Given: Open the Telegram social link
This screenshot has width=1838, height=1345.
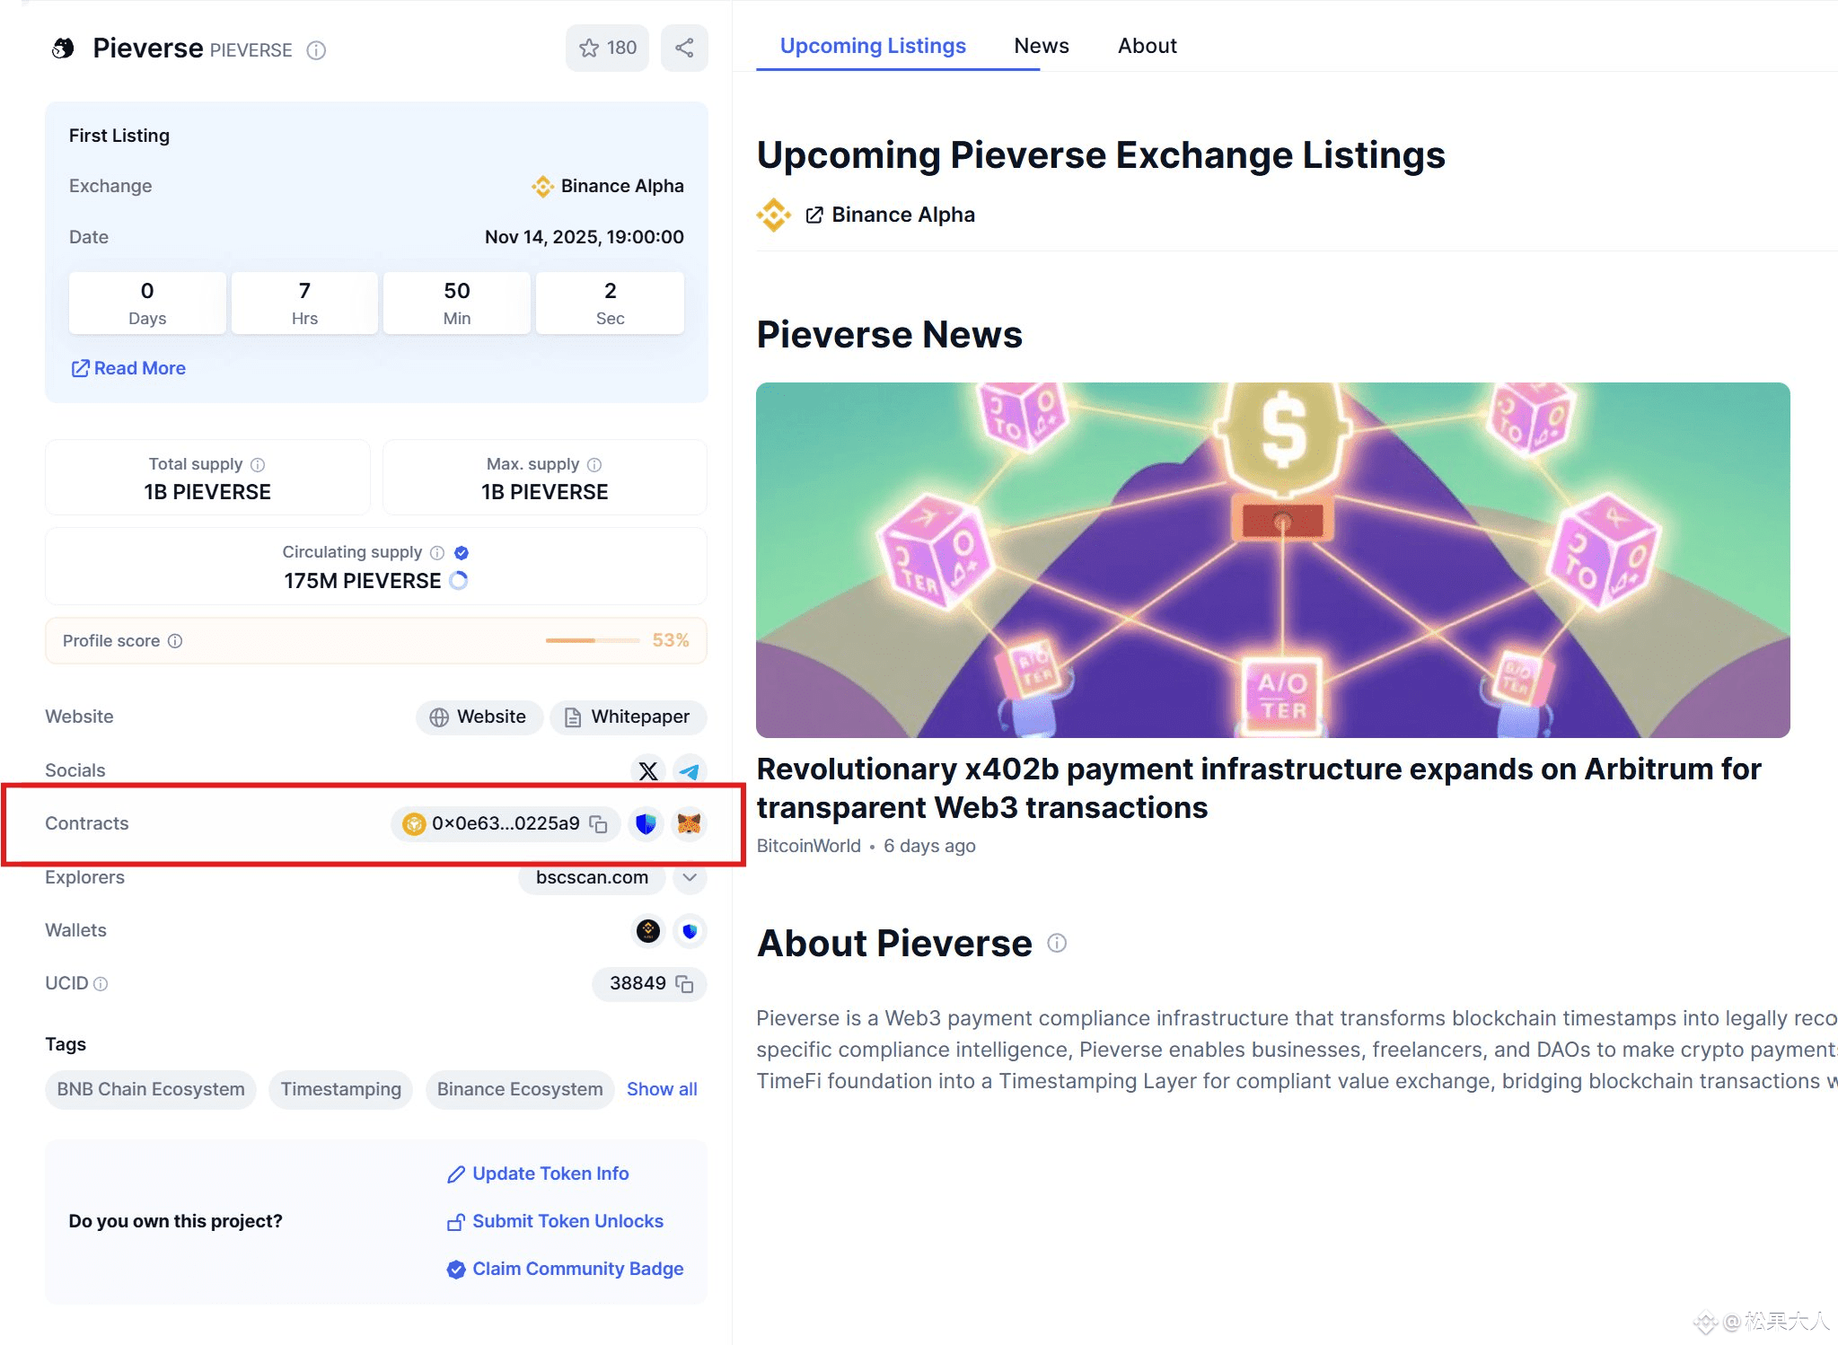Looking at the screenshot, I should tap(690, 770).
